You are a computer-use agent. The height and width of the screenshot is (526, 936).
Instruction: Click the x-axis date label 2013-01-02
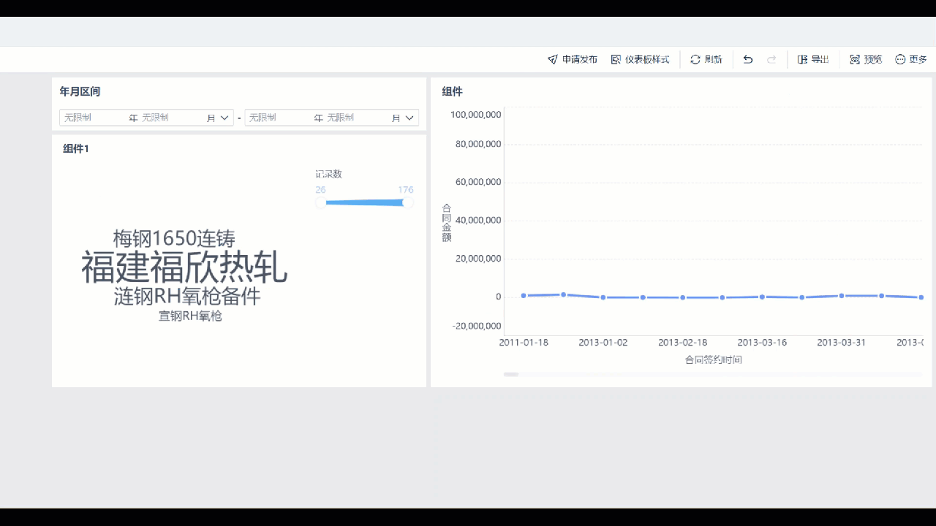coord(603,343)
